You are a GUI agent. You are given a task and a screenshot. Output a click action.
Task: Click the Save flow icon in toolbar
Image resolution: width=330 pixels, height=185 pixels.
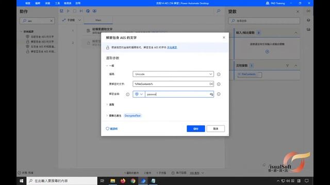[x=61, y=11]
